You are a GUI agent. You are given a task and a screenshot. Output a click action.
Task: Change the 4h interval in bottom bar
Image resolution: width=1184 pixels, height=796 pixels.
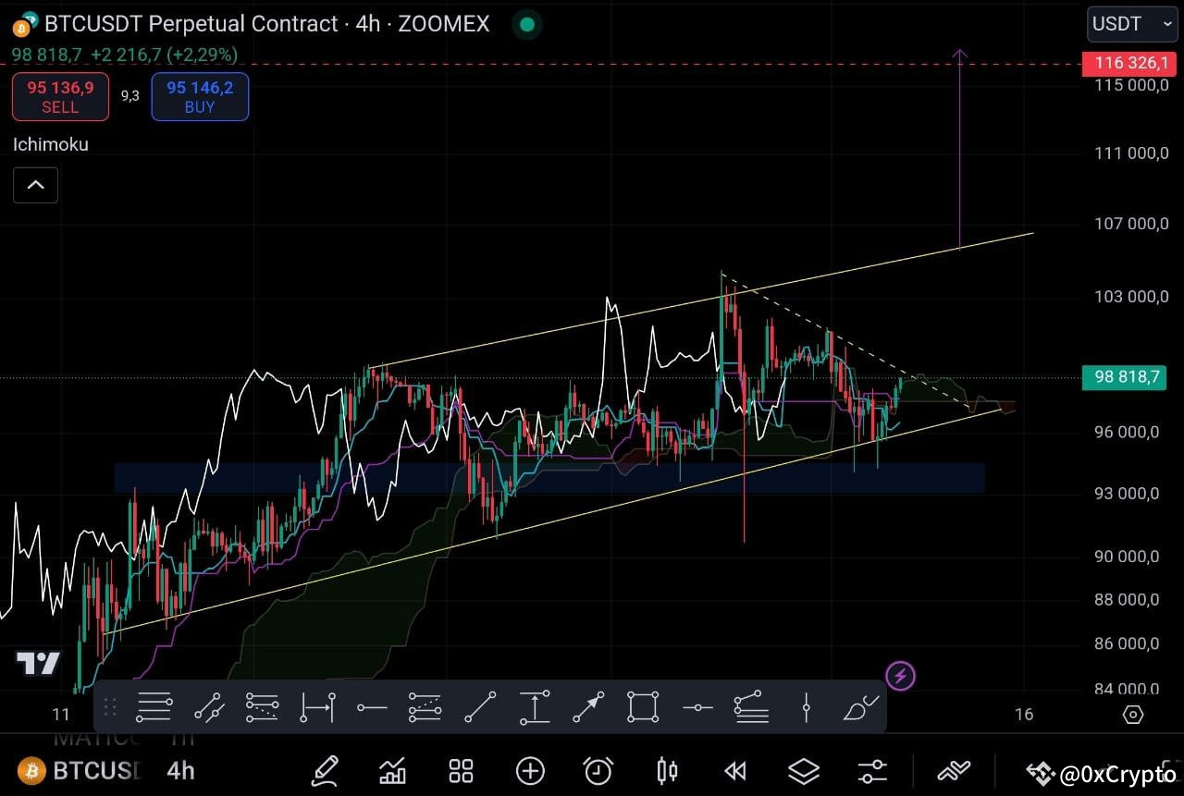[180, 770]
